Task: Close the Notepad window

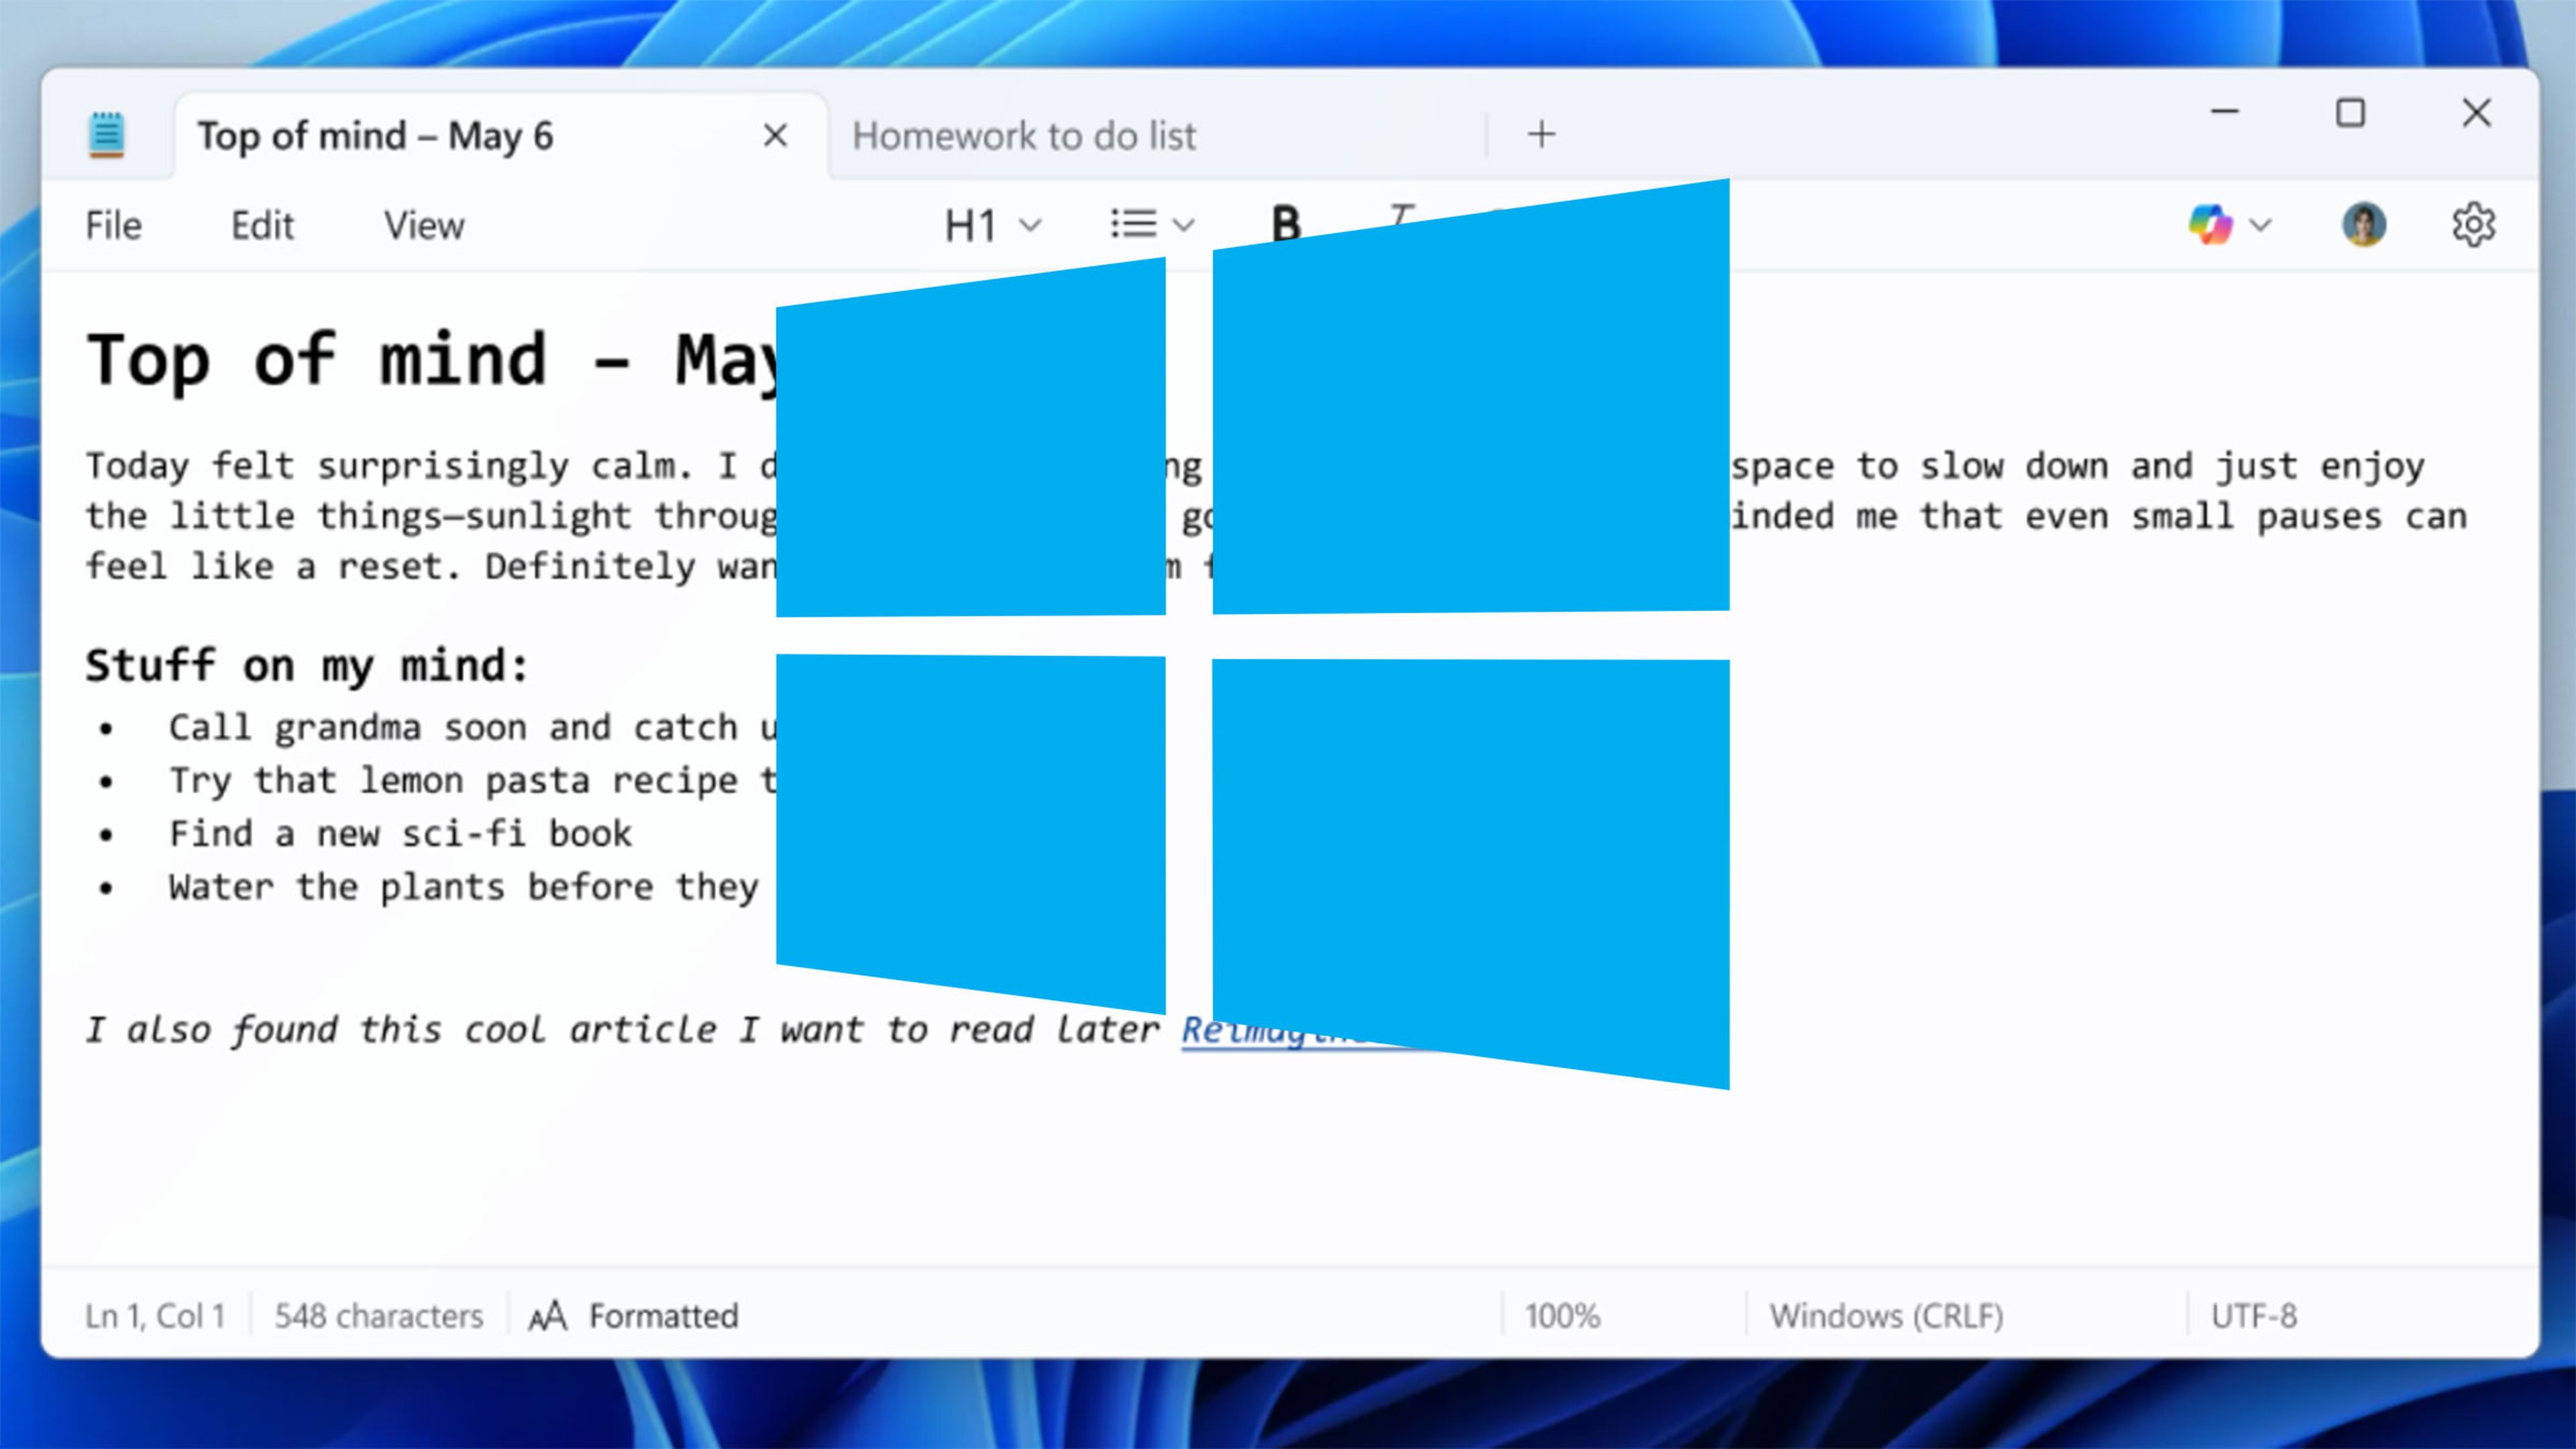Action: 2476,113
